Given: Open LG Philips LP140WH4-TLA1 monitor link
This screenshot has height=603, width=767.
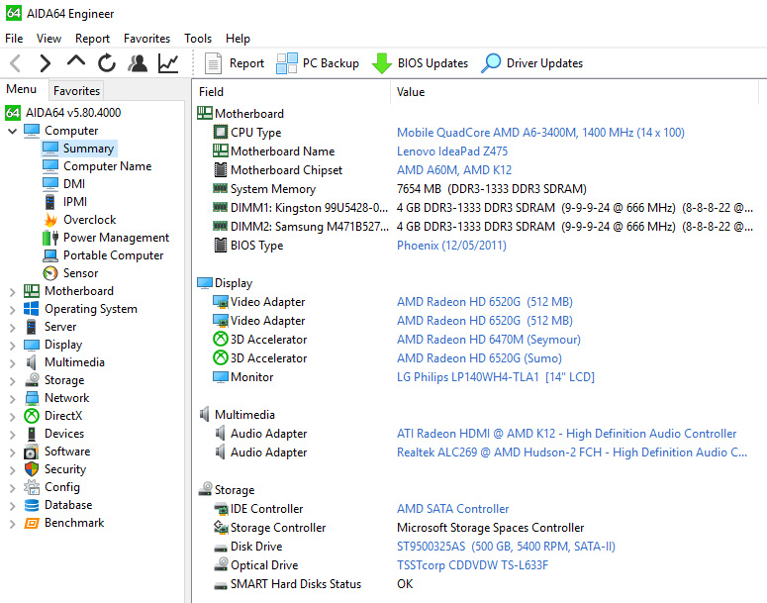Looking at the screenshot, I should [x=496, y=377].
